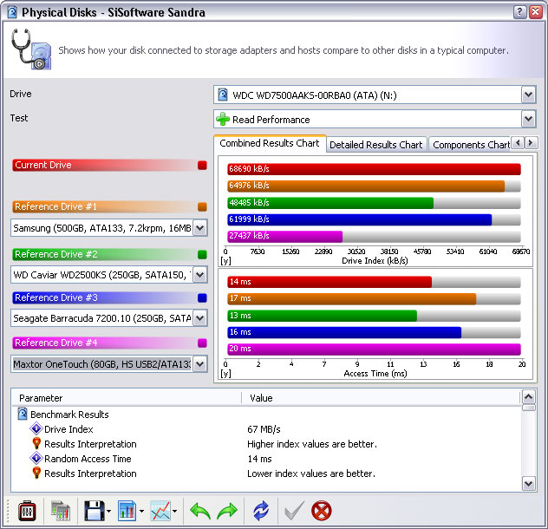Click the Drive Index diamond icon
Screen dimensions: 548x529
coord(36,428)
